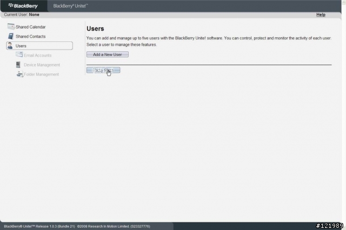The height and width of the screenshot is (230, 346).
Task: Open the Help link
Action: click(x=321, y=15)
